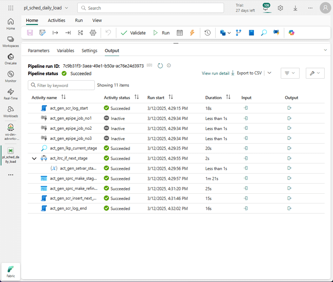
Task: Open the run history clock icon
Action: point(207,33)
